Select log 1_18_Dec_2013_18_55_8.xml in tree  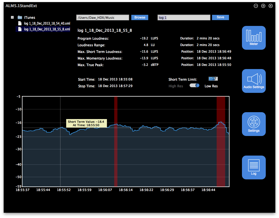pyautogui.click(x=47, y=29)
